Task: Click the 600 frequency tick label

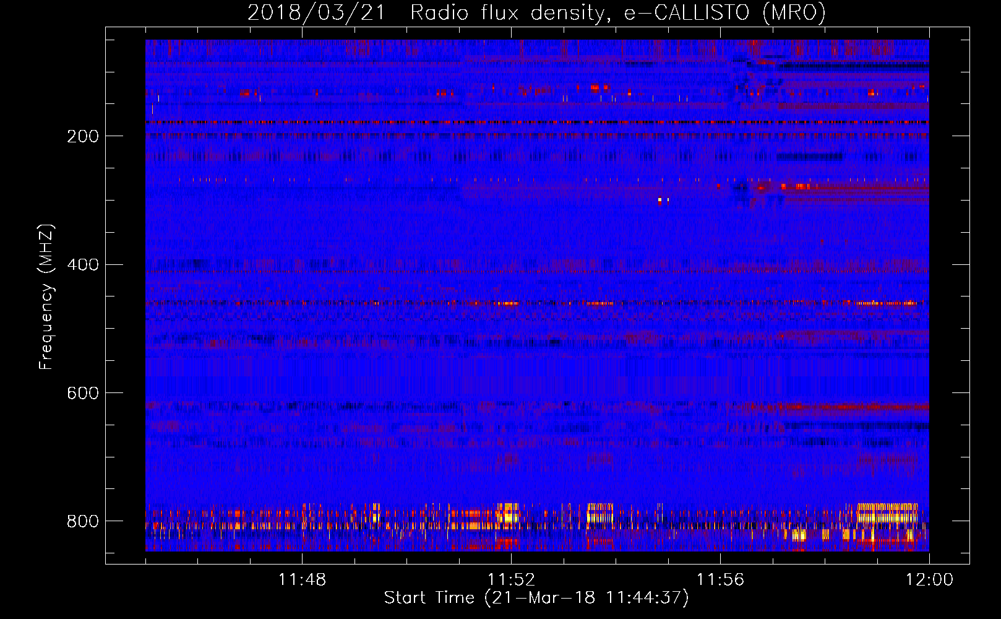Action: [83, 393]
